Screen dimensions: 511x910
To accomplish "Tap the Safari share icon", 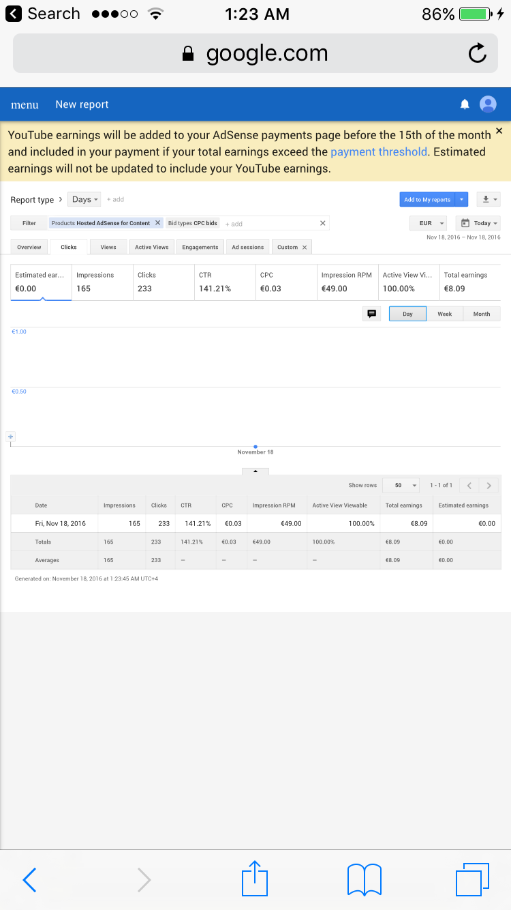I will pos(255,879).
